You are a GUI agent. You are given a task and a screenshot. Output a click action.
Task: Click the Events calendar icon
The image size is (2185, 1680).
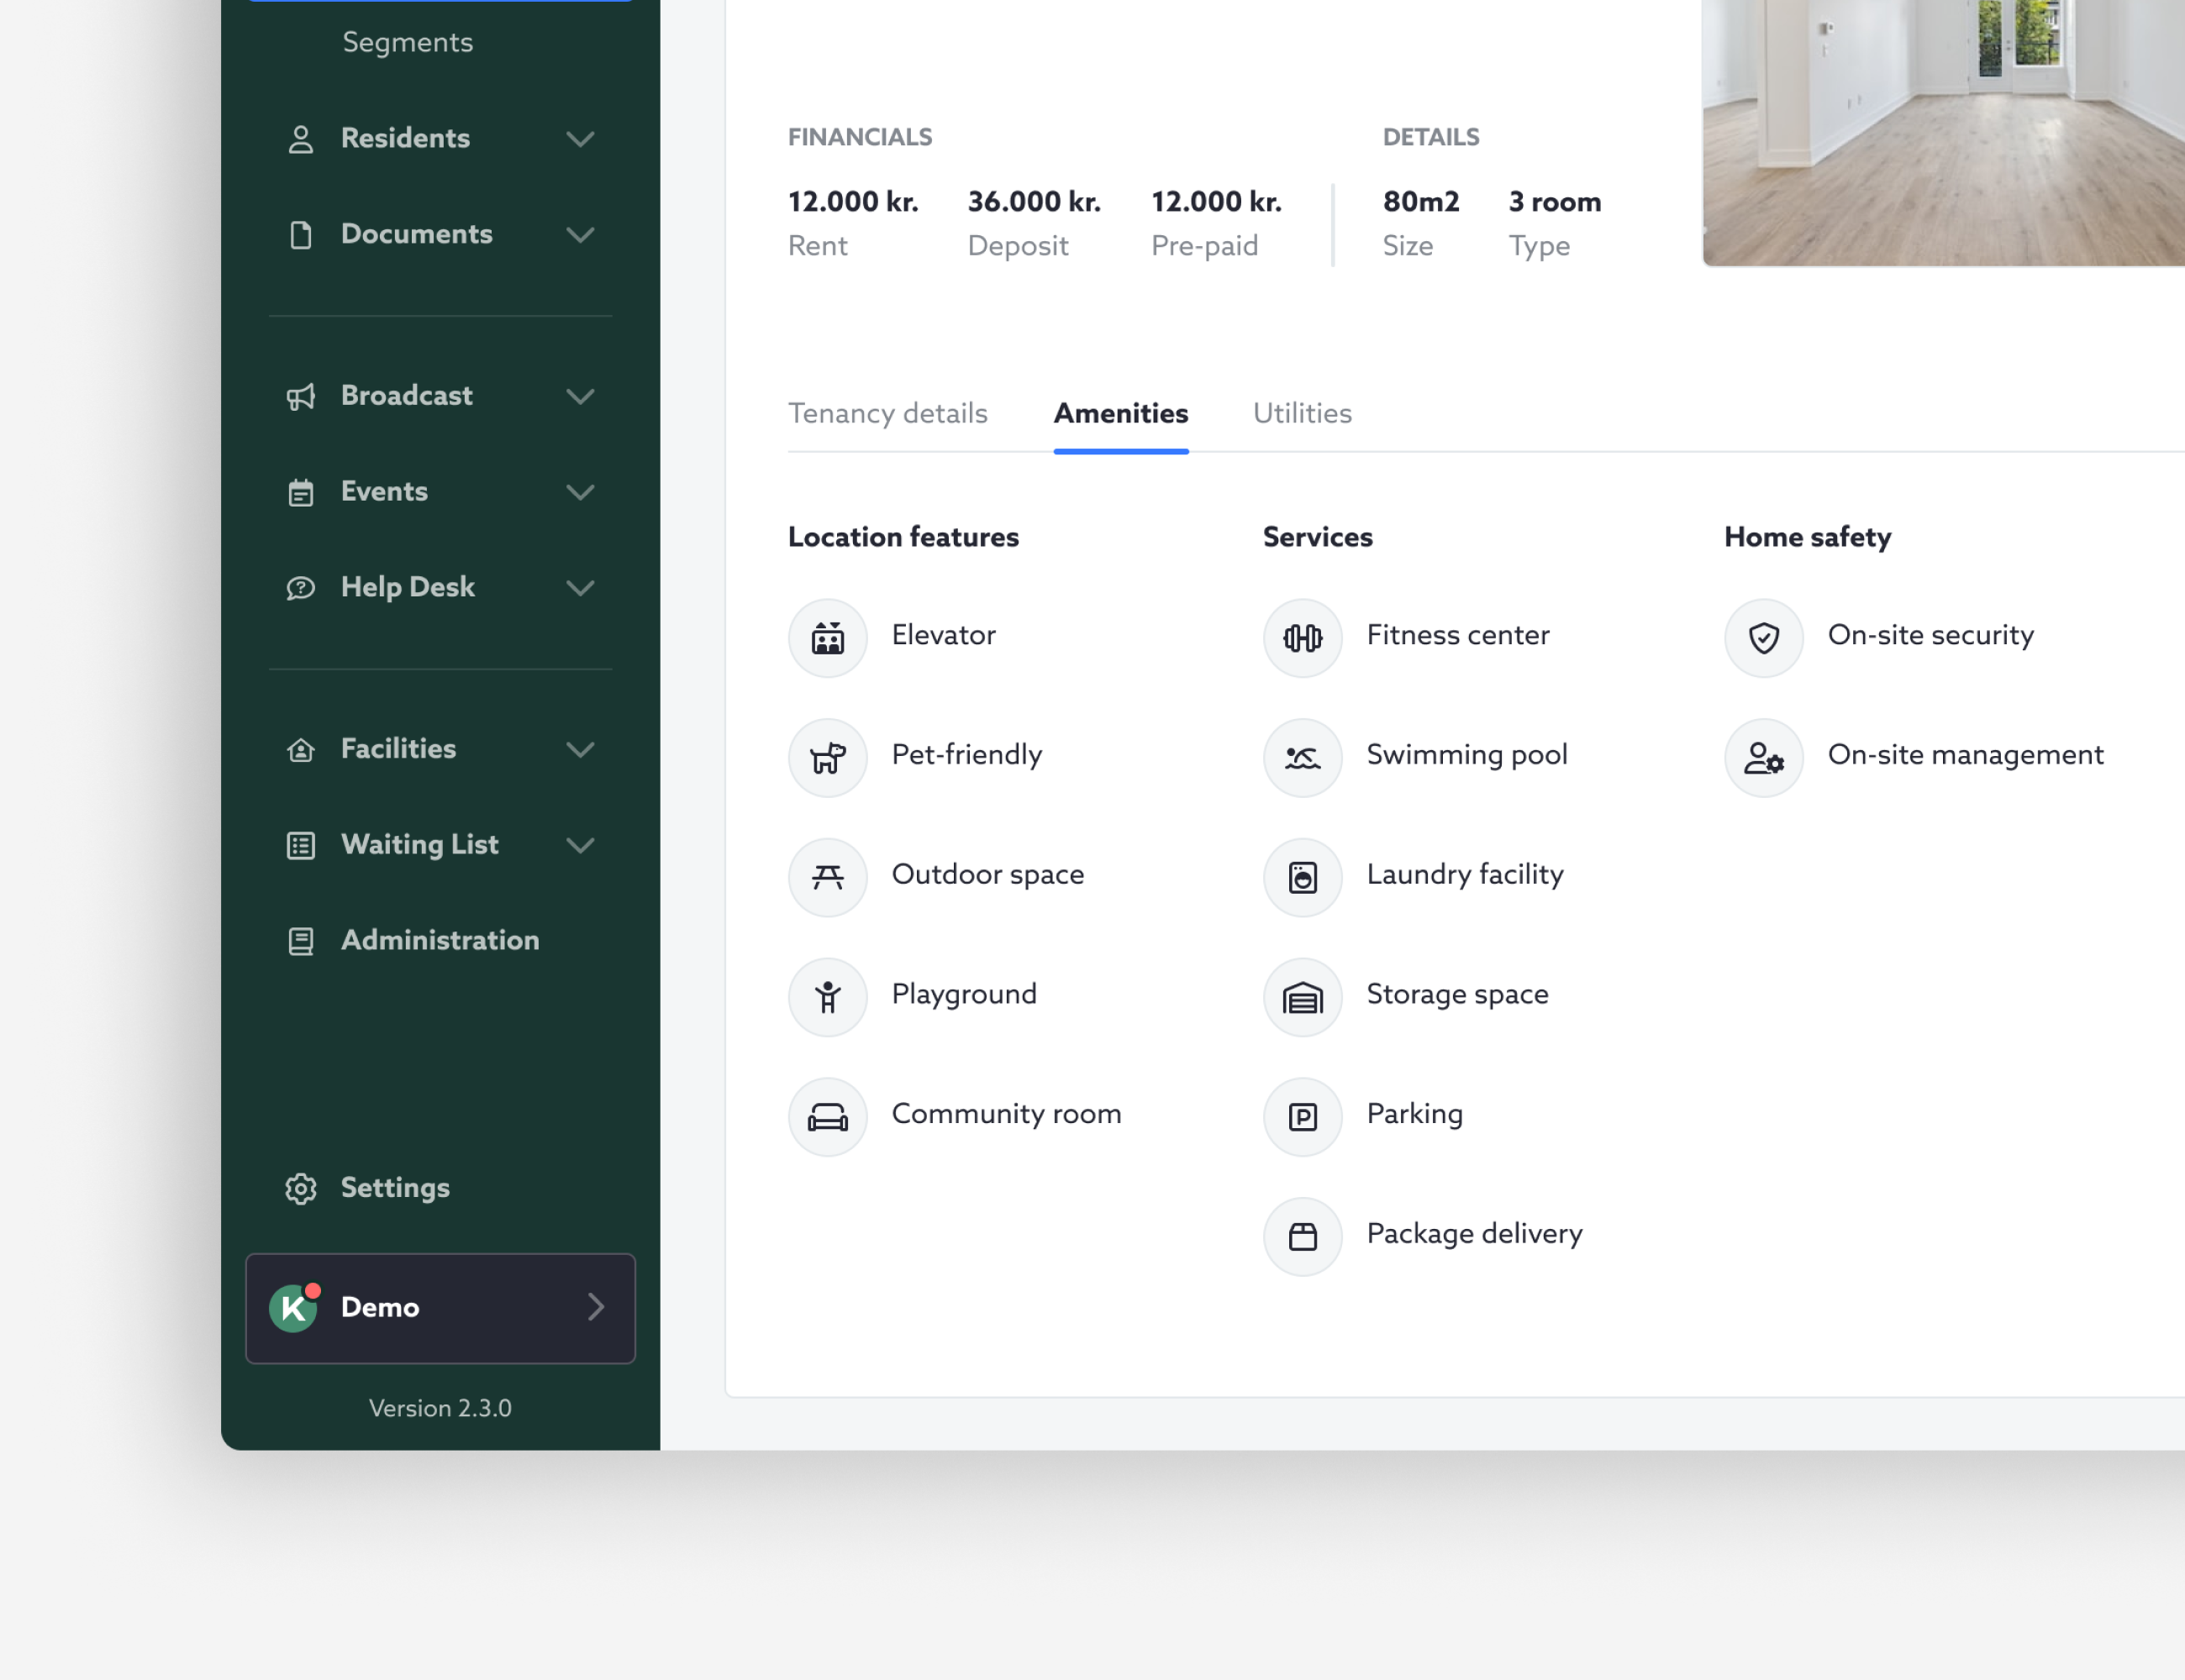coord(301,492)
